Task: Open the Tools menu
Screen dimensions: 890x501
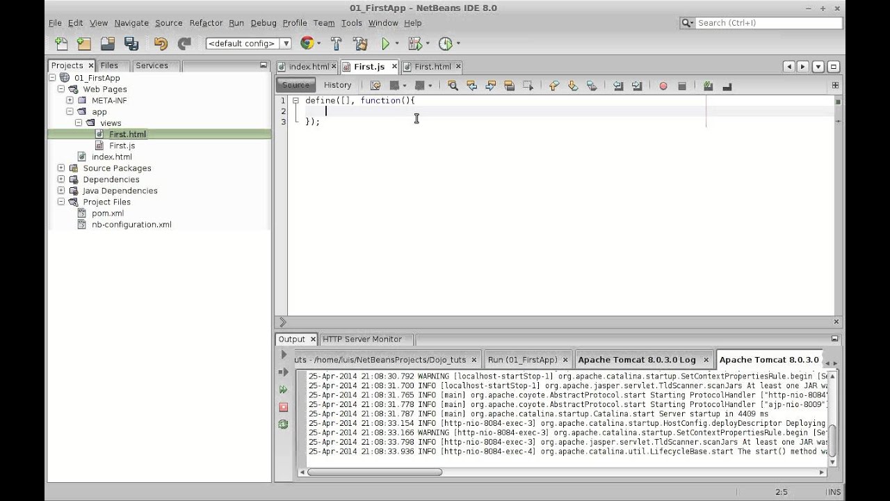Action: pyautogui.click(x=351, y=23)
